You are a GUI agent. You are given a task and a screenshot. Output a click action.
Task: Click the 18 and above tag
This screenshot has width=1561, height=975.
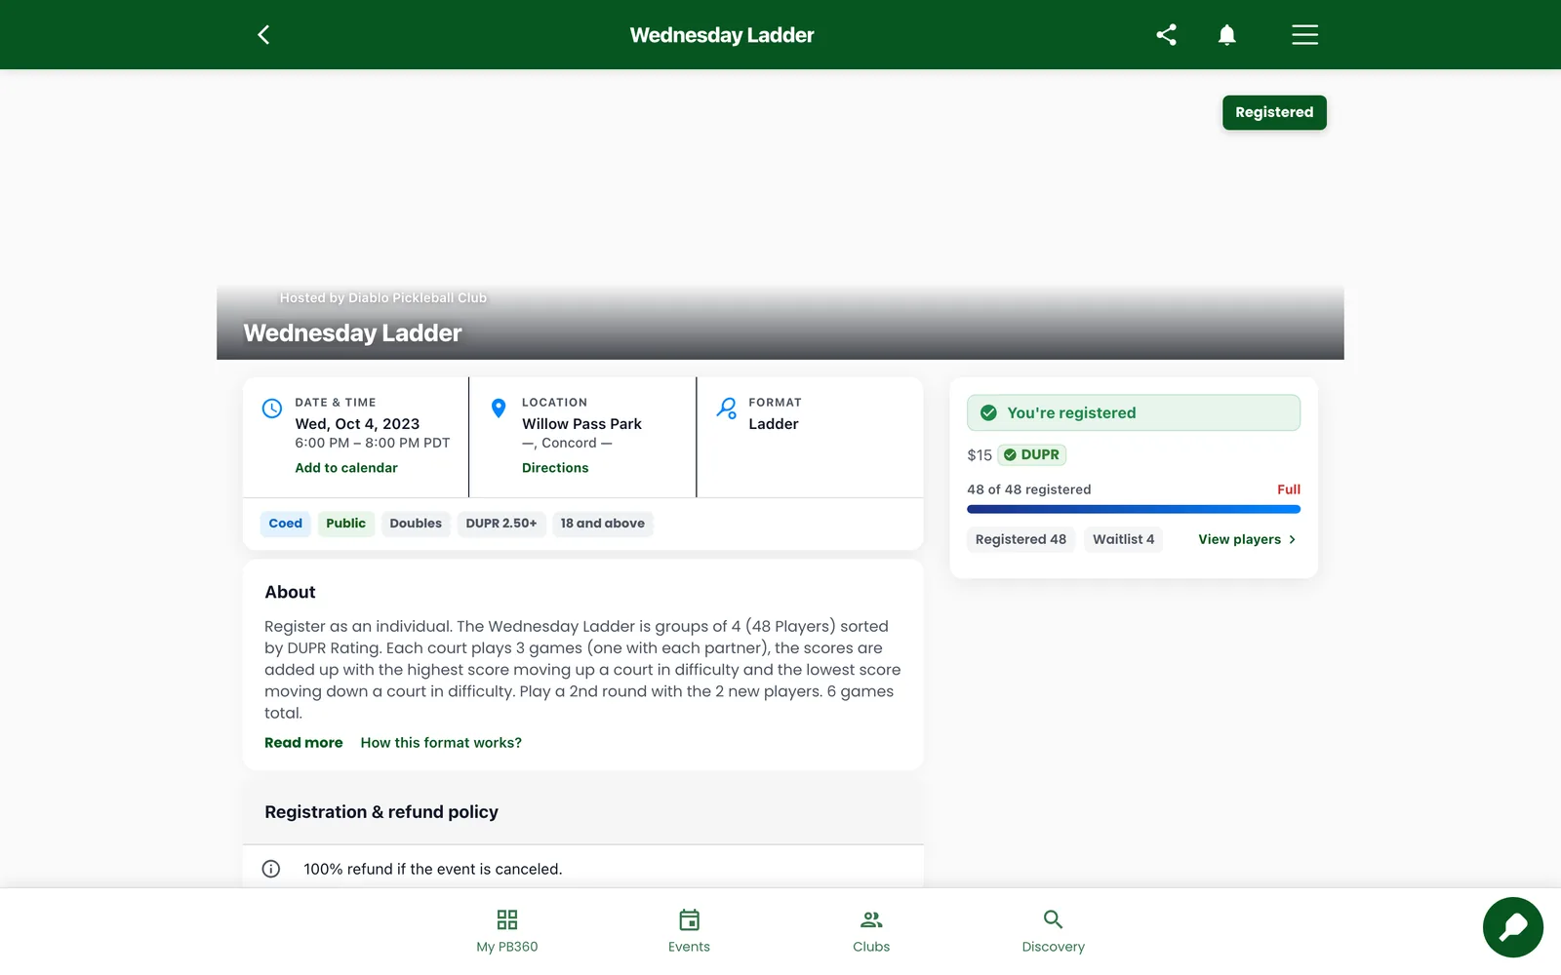[603, 524]
